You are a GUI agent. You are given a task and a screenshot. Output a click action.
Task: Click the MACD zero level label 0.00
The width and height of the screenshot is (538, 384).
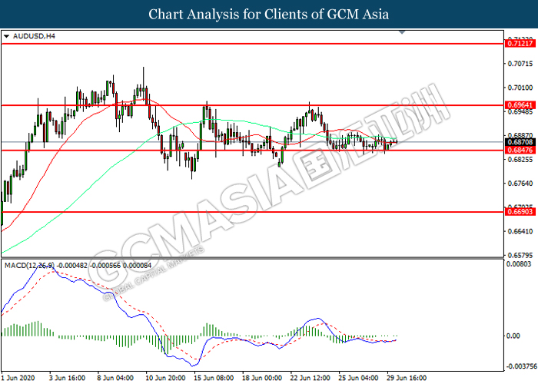513,336
